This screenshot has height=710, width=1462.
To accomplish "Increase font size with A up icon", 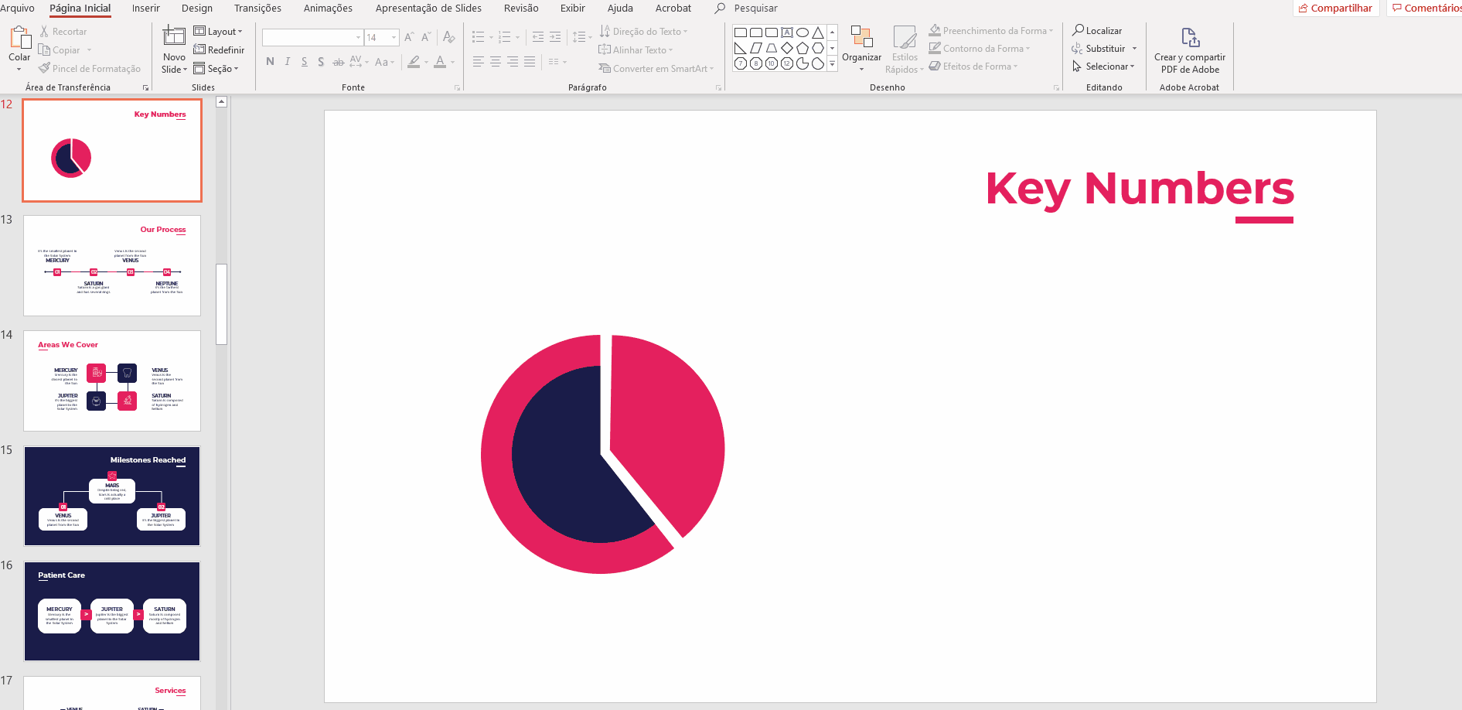I will coord(409,37).
